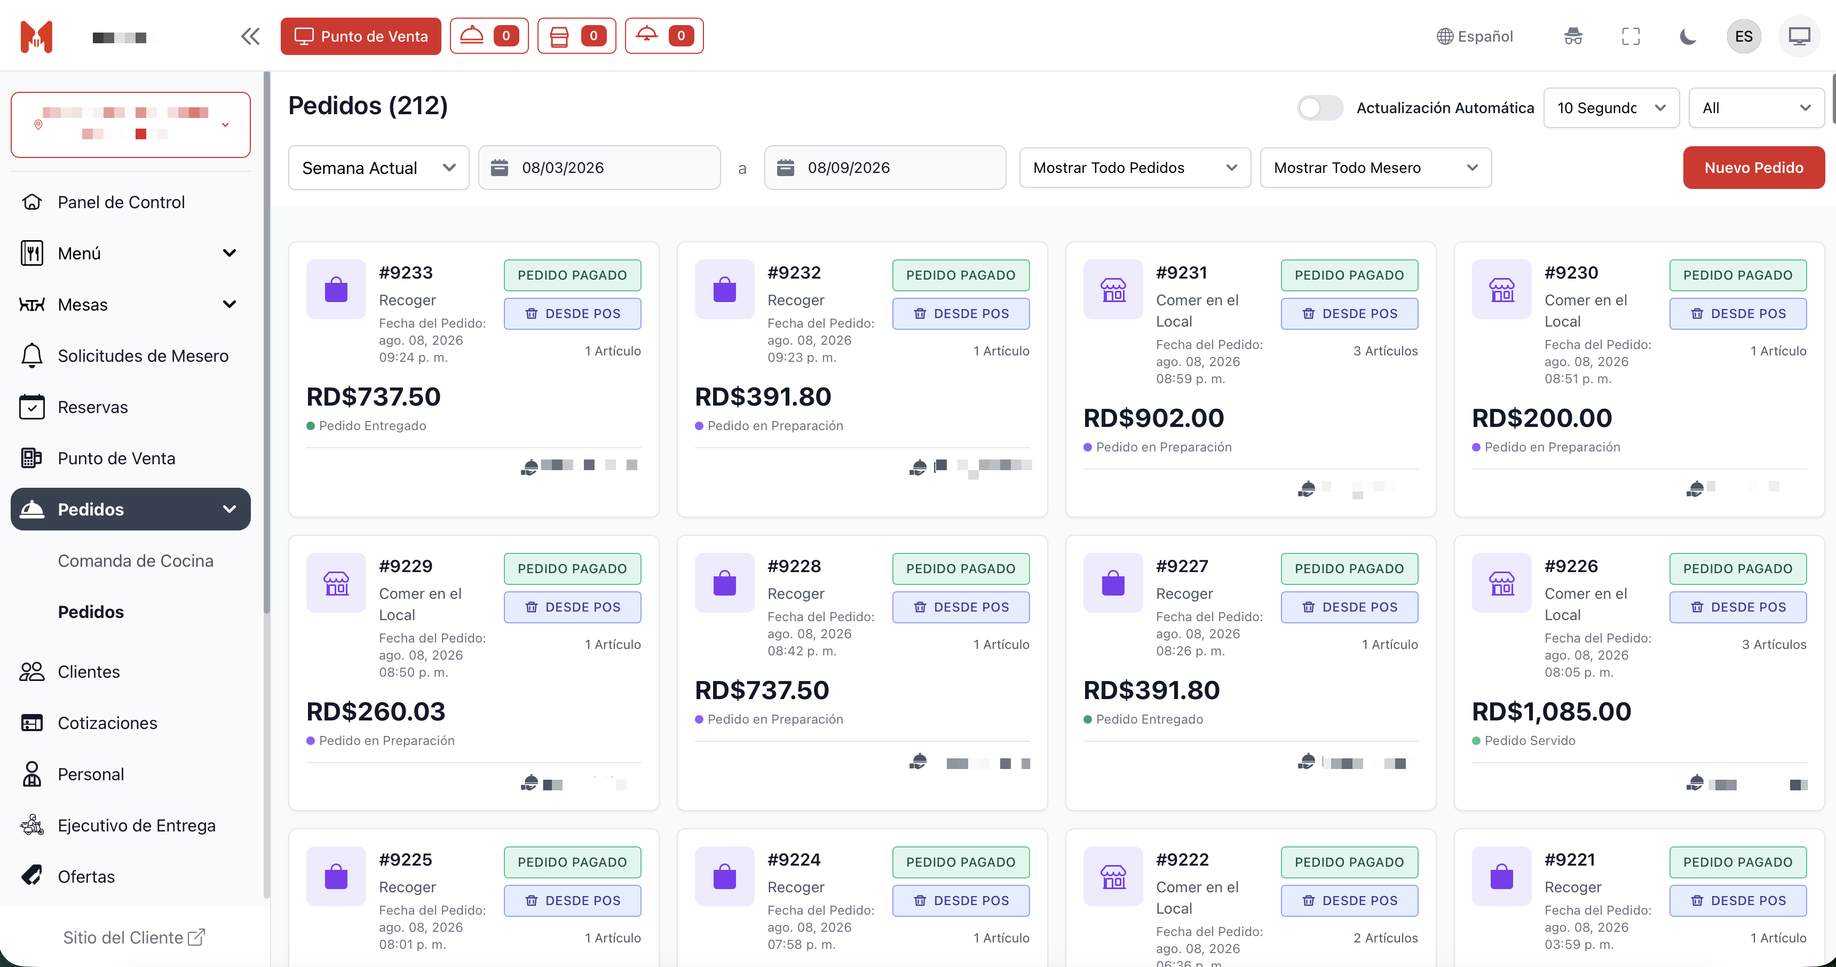This screenshot has height=967, width=1836.
Task: Click waiter icon on order #9233 card
Action: click(529, 467)
